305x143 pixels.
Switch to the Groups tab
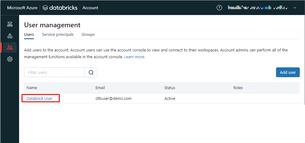(88, 35)
